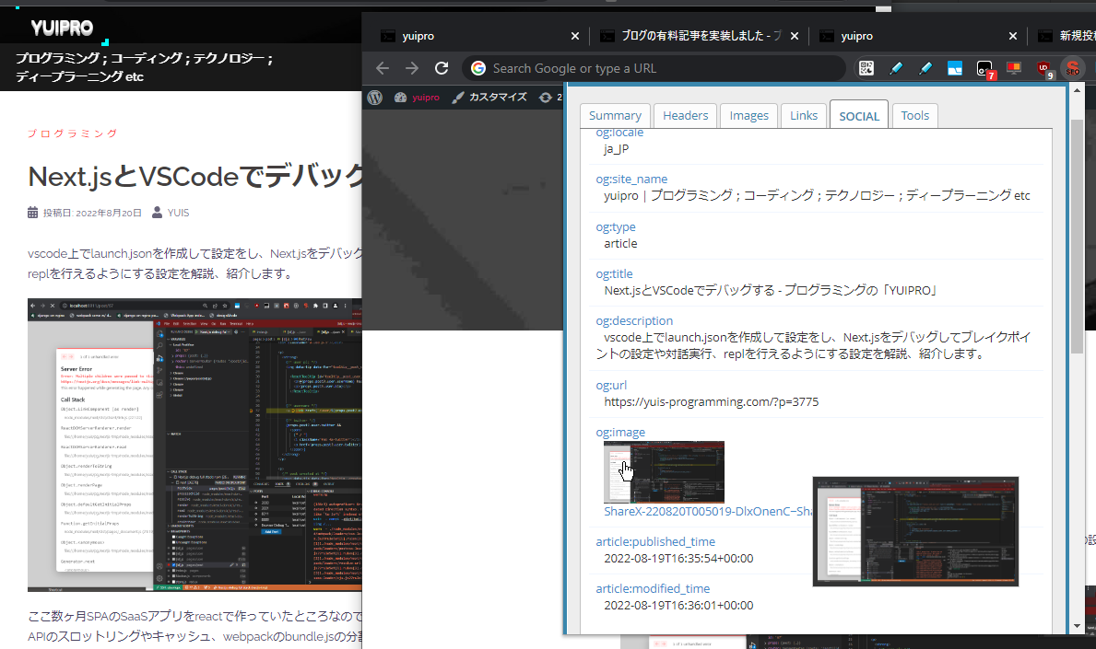The width and height of the screenshot is (1096, 649).
Task: Switch to the Images tab
Action: (x=748, y=115)
